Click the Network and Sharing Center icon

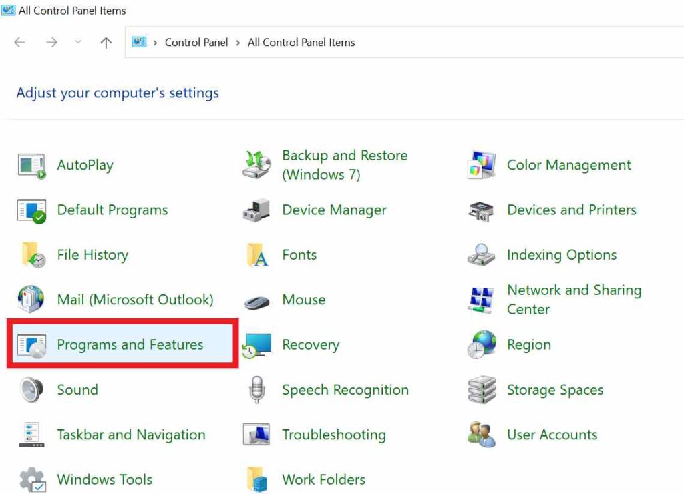481,300
